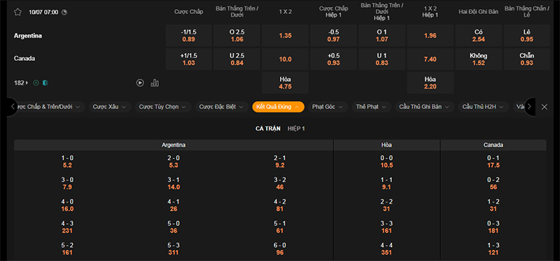This screenshot has width=560, height=261.
Task: Select Over 2.5 goals at 1.06
Action: click(x=237, y=36)
